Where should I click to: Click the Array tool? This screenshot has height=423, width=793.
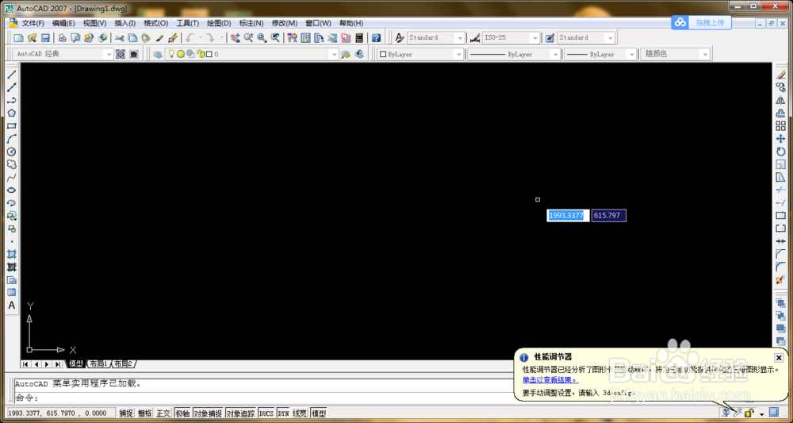(x=780, y=126)
